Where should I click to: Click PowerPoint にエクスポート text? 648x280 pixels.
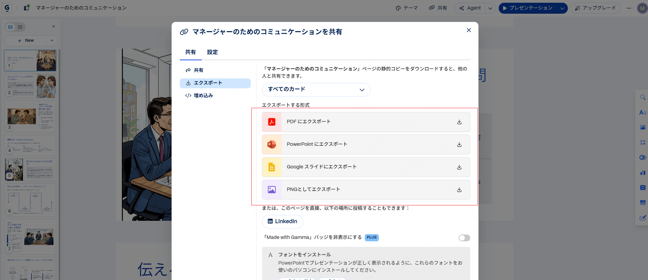tap(317, 144)
